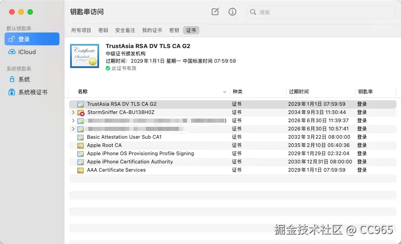
Task: Click the Apple Root CA certificate icon
Action: pos(80,146)
